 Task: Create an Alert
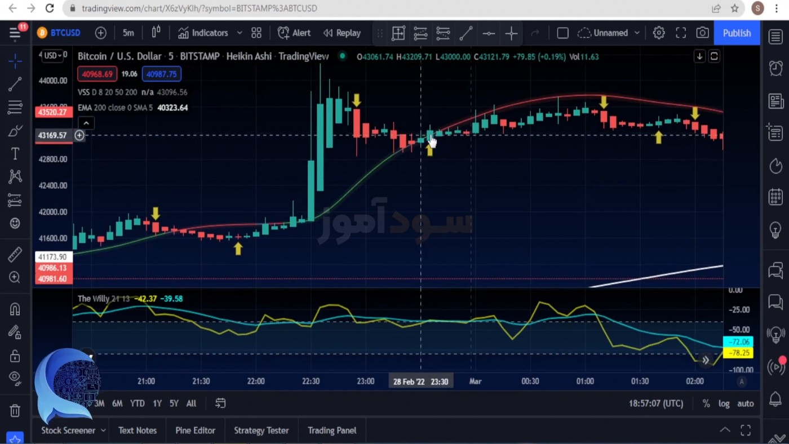click(x=294, y=33)
